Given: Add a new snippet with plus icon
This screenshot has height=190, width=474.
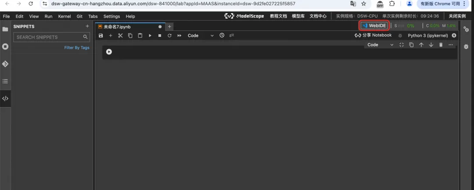Looking at the screenshot, I should point(87,26).
